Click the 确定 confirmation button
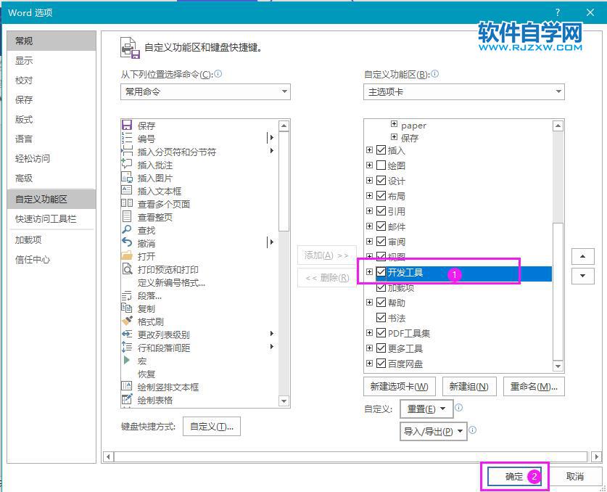The height and width of the screenshot is (492, 607). (x=513, y=477)
